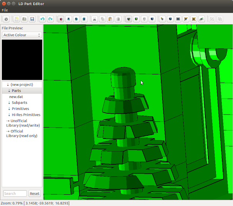The image size is (233, 206).
Task: Click the Paste clipboard icon
Action: (x=111, y=19)
